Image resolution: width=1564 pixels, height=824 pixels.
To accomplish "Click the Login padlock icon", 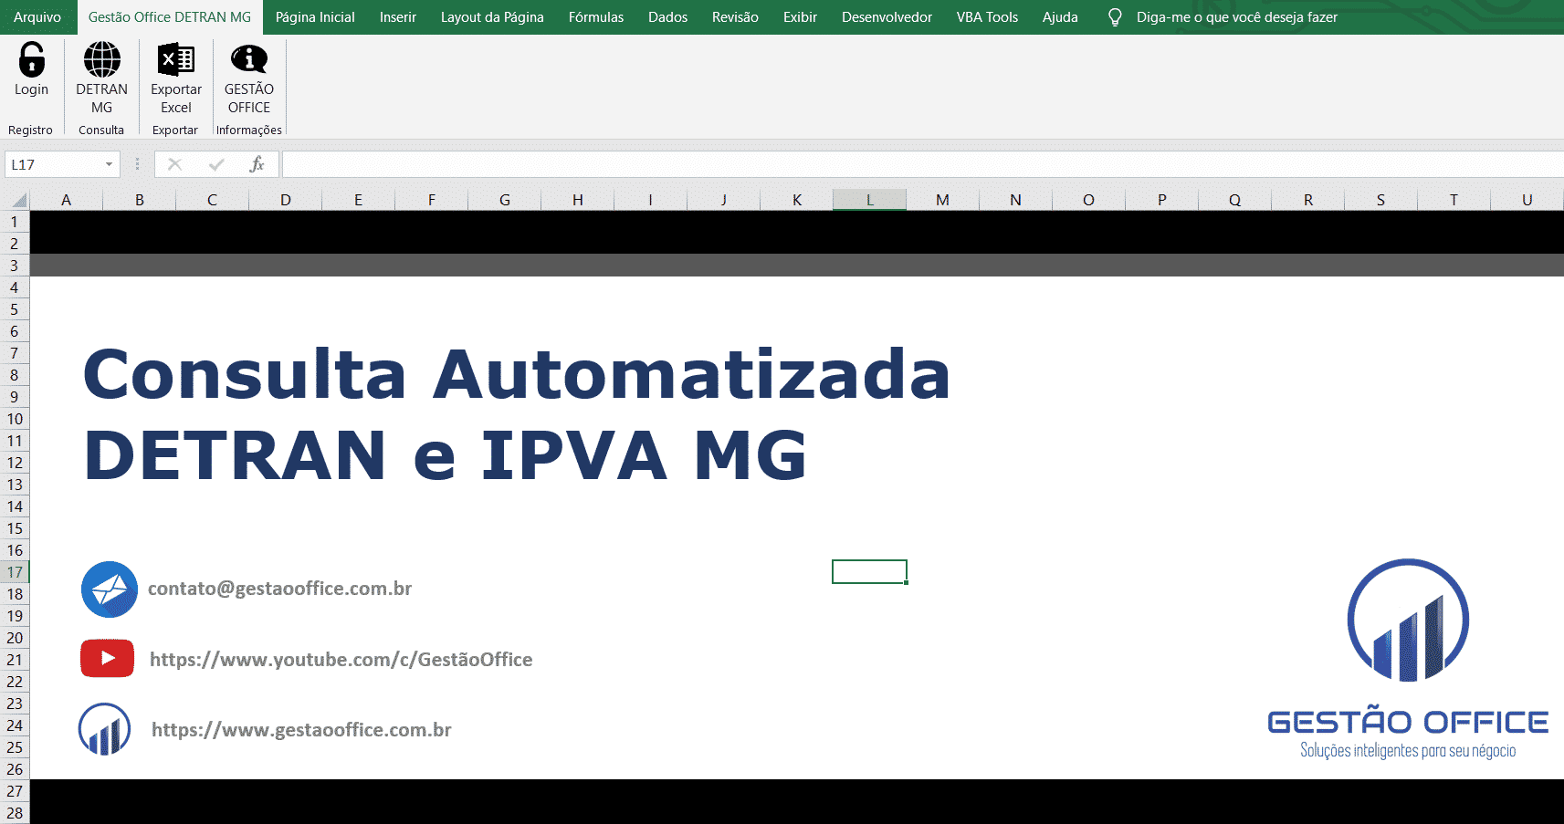I will (x=31, y=59).
